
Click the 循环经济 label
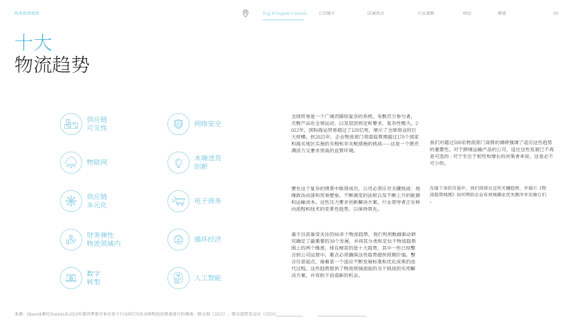207,239
